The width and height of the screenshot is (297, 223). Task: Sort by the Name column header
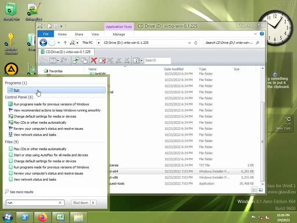93,69
